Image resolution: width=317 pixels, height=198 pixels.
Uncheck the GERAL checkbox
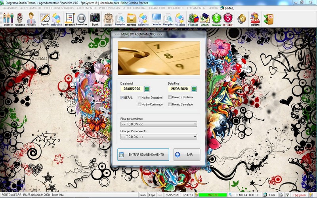[x=122, y=97]
